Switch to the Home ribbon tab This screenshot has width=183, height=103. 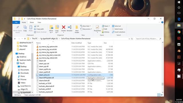click(24, 22)
